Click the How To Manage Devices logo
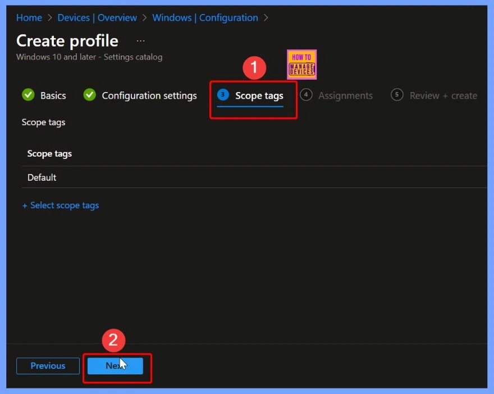494x394 pixels. [301, 65]
